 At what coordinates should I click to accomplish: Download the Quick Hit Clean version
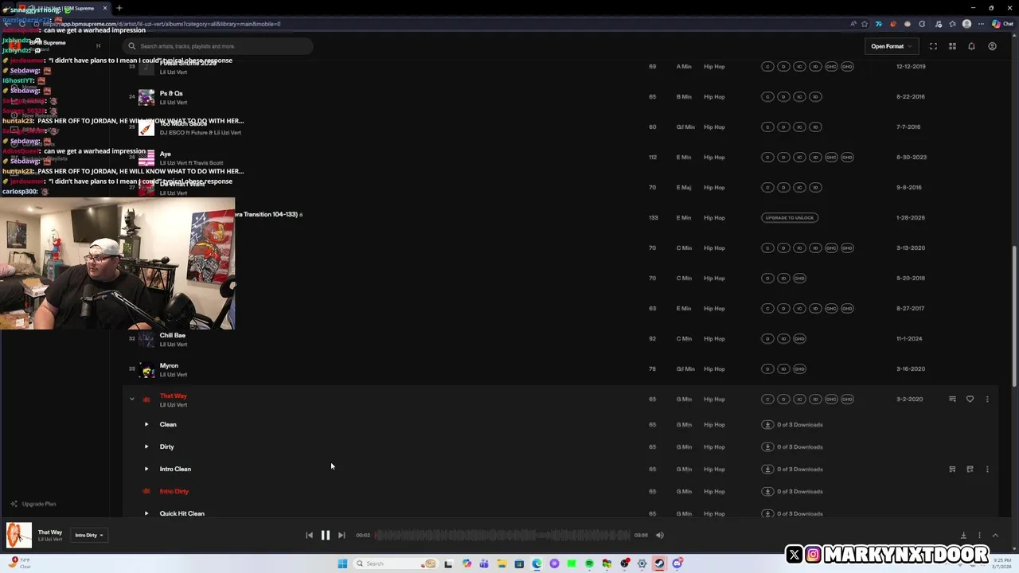(767, 513)
